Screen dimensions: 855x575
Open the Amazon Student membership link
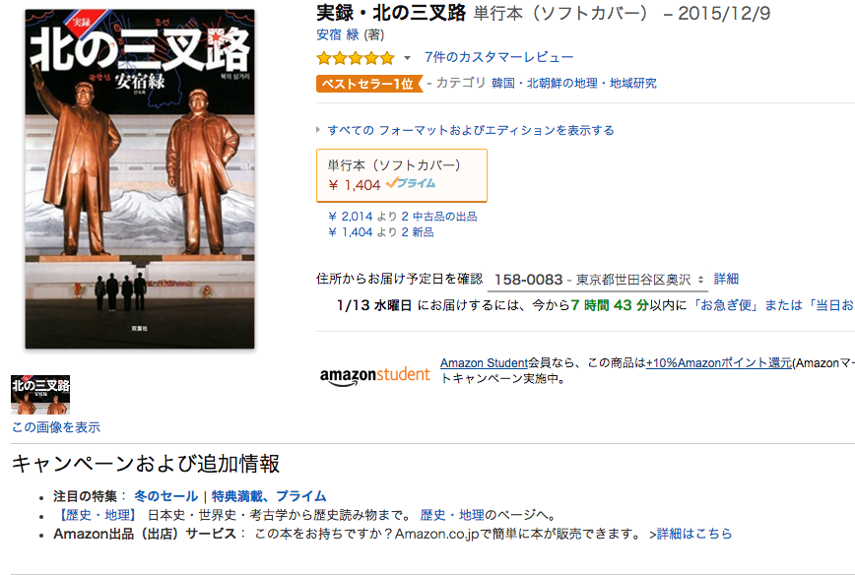(485, 363)
